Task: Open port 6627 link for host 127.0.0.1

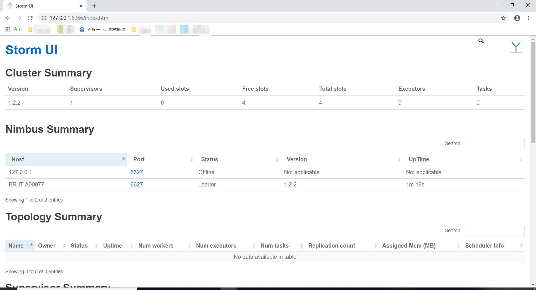Action: tap(137, 172)
